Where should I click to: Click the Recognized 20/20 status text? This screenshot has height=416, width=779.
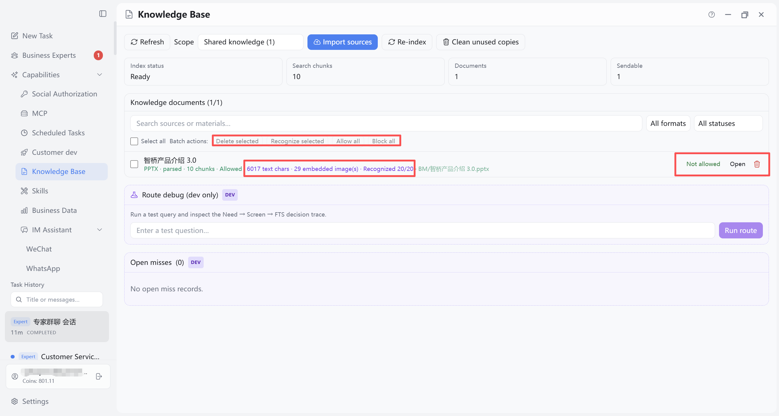(388, 169)
